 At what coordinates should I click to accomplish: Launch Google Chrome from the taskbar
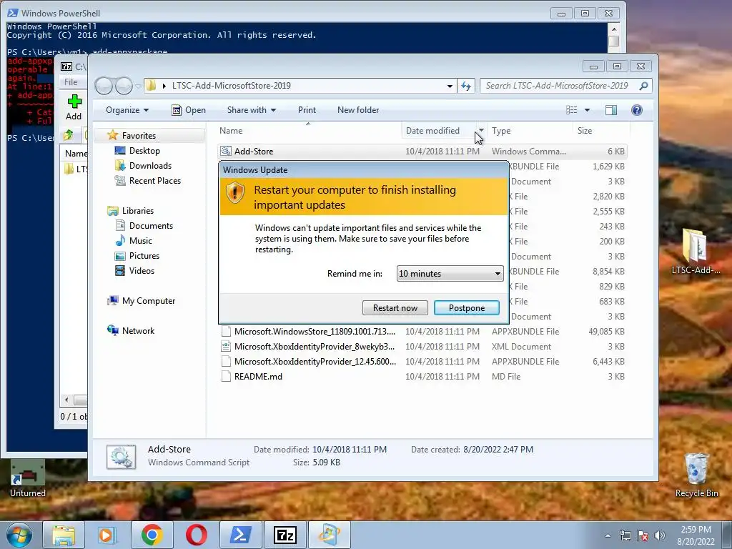click(x=152, y=535)
